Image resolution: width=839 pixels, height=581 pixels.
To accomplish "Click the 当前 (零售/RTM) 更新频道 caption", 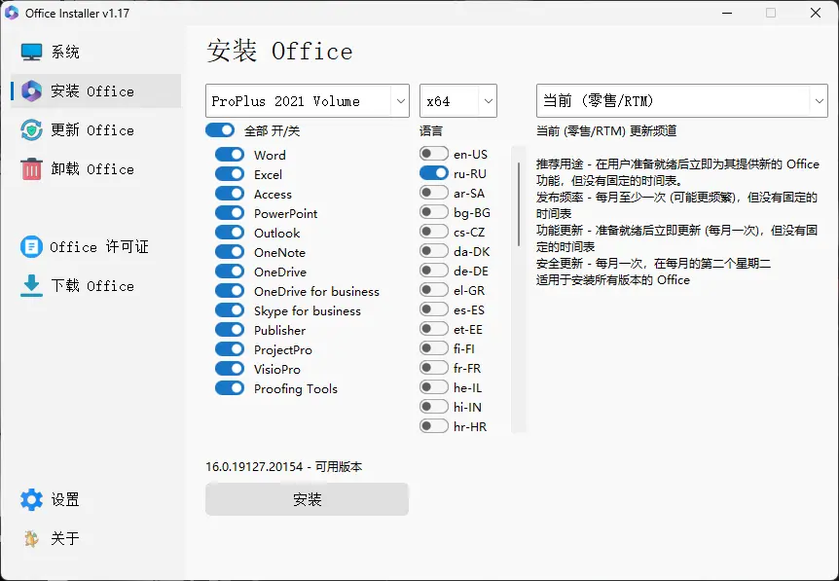I will [606, 130].
